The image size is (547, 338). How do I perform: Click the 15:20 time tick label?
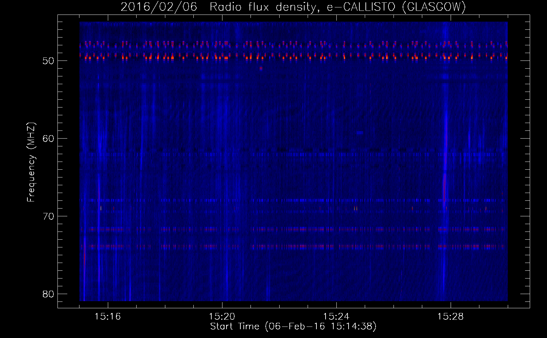[x=222, y=316]
